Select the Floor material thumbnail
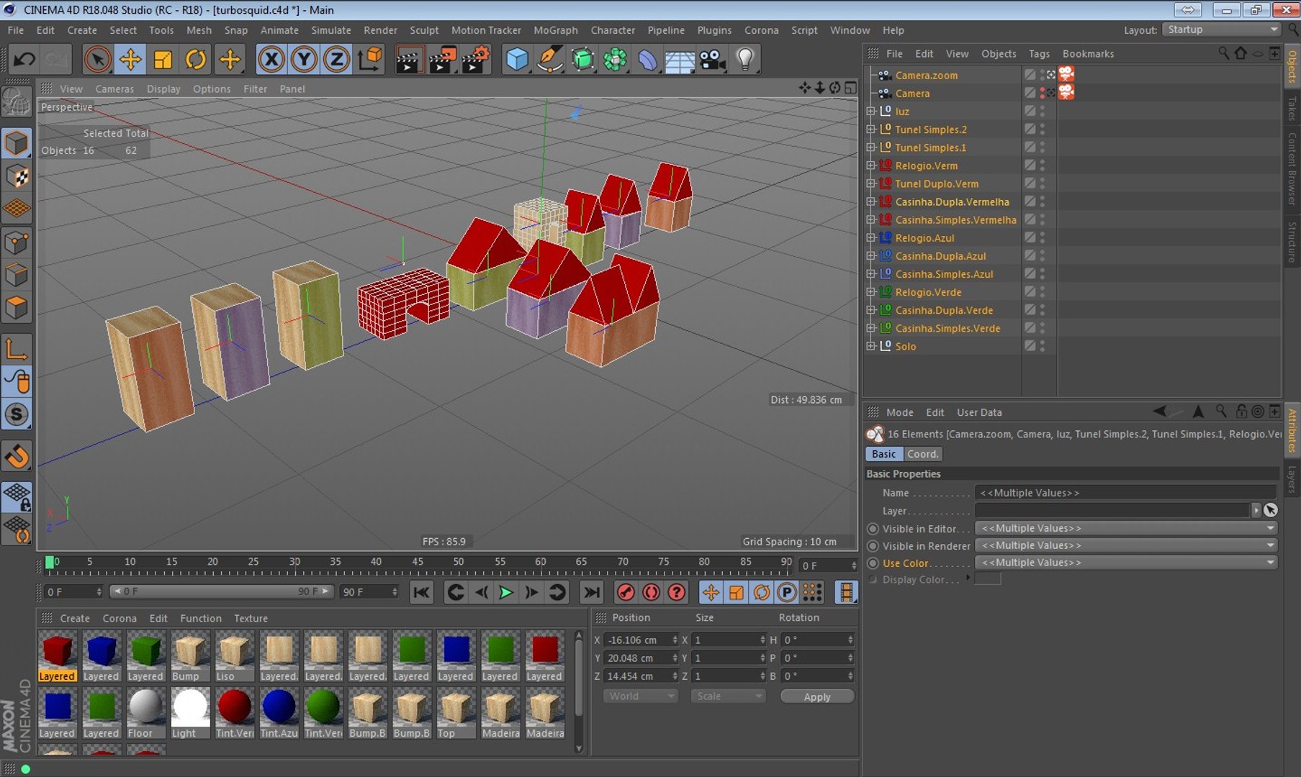This screenshot has height=777, width=1301. click(x=145, y=713)
